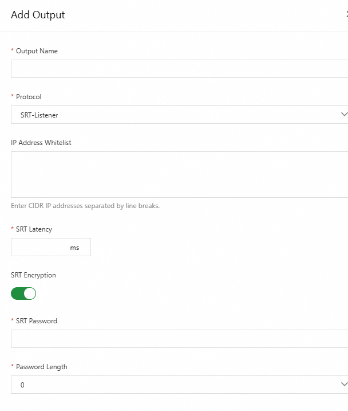Click the SRT Latency input box
Viewport: 348px width, 411px height.
tap(40, 247)
